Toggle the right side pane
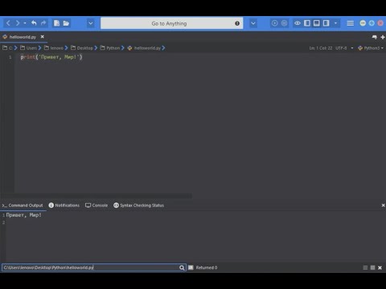Screen dimensions: 386x289 pos(326,23)
